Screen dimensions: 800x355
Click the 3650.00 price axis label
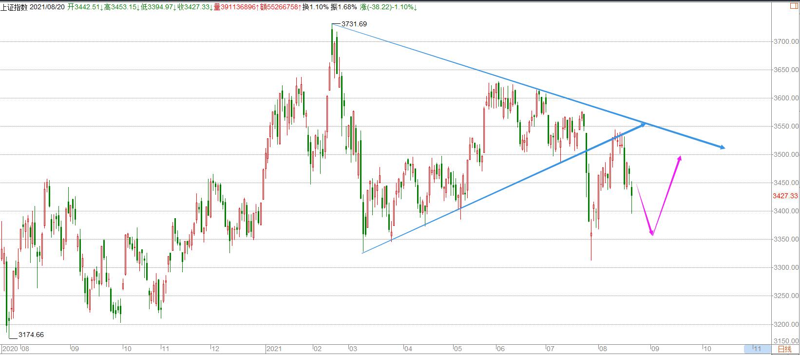[786, 70]
